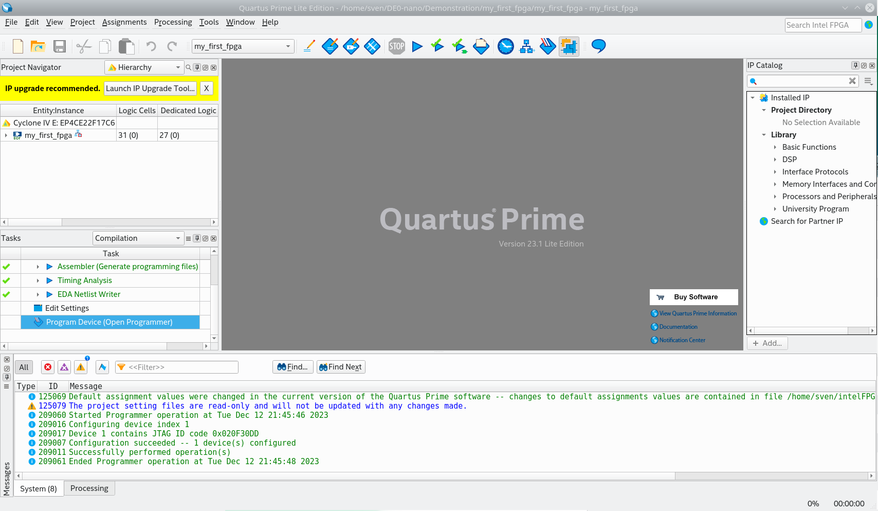Open the Platform Designer icon
Screen dimensions: 878x511
click(x=569, y=46)
